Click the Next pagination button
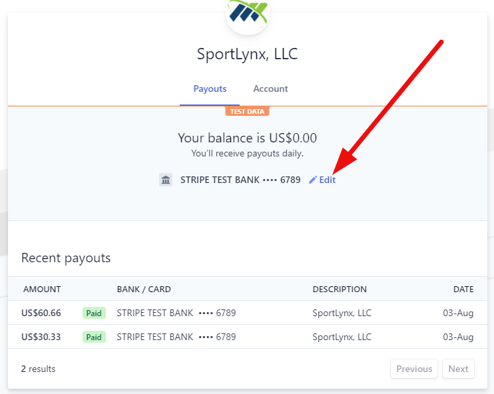494x394 pixels. 458,369
